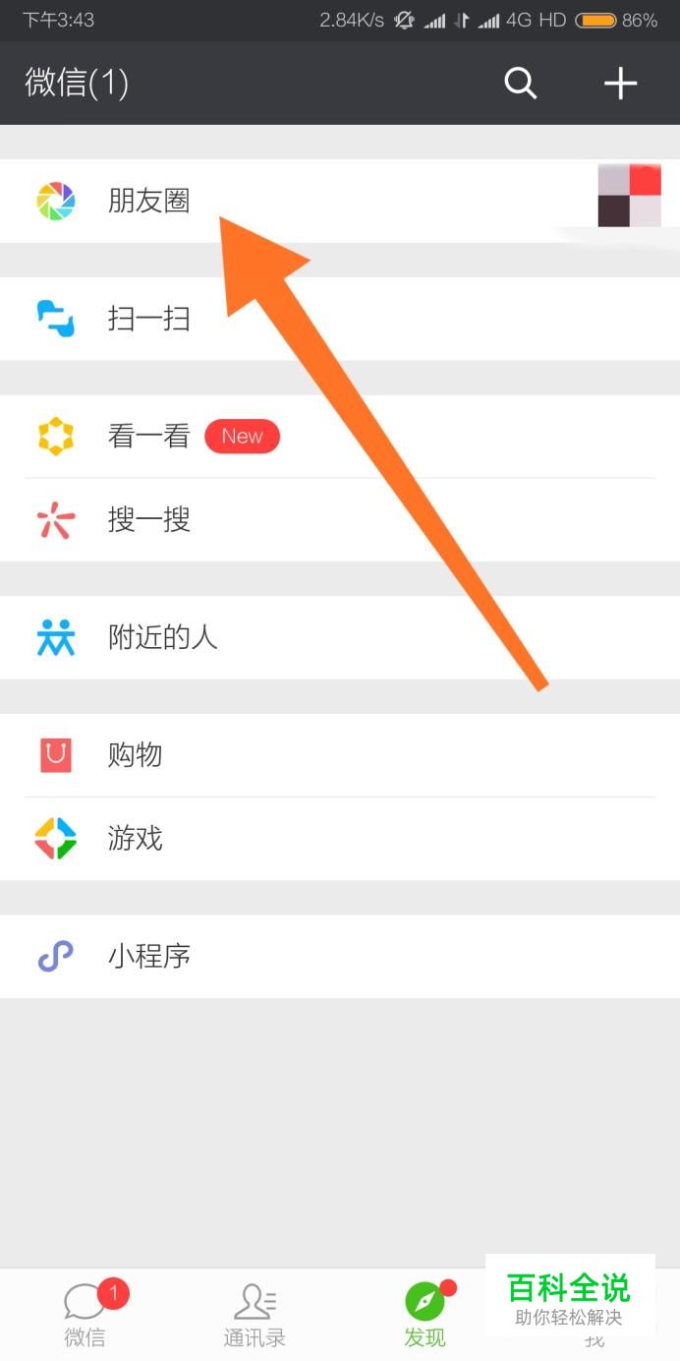Open the 附近的人 entry label
Viewport: 680px width, 1361px height.
tap(162, 638)
